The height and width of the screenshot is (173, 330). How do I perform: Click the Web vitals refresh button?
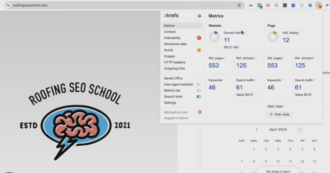tap(279, 114)
